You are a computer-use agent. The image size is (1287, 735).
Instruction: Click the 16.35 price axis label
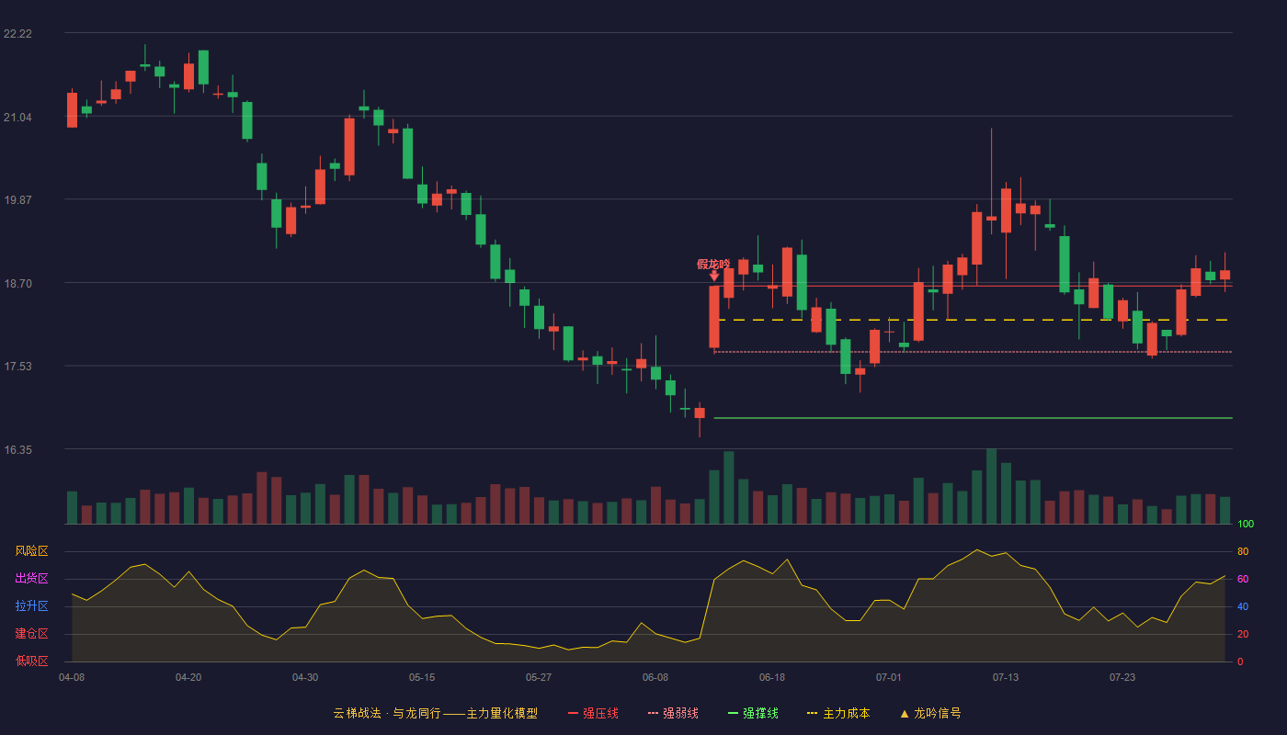coord(17,450)
